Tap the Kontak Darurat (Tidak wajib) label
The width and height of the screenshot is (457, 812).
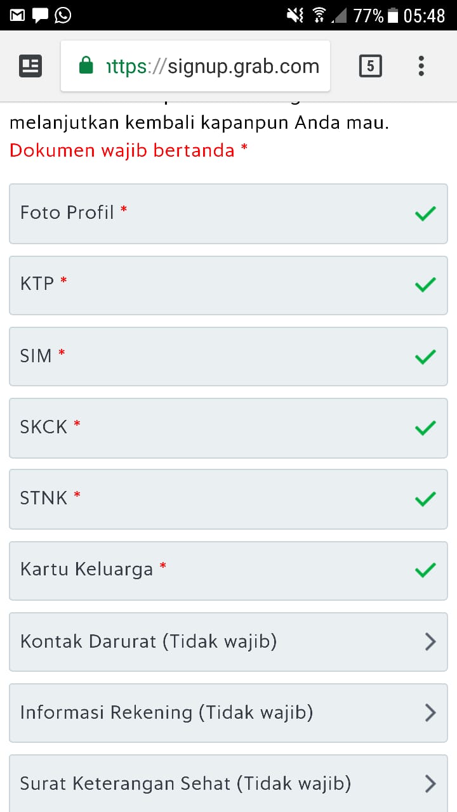[x=149, y=641]
